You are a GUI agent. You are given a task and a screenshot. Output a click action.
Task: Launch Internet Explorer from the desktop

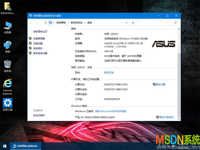7,87
